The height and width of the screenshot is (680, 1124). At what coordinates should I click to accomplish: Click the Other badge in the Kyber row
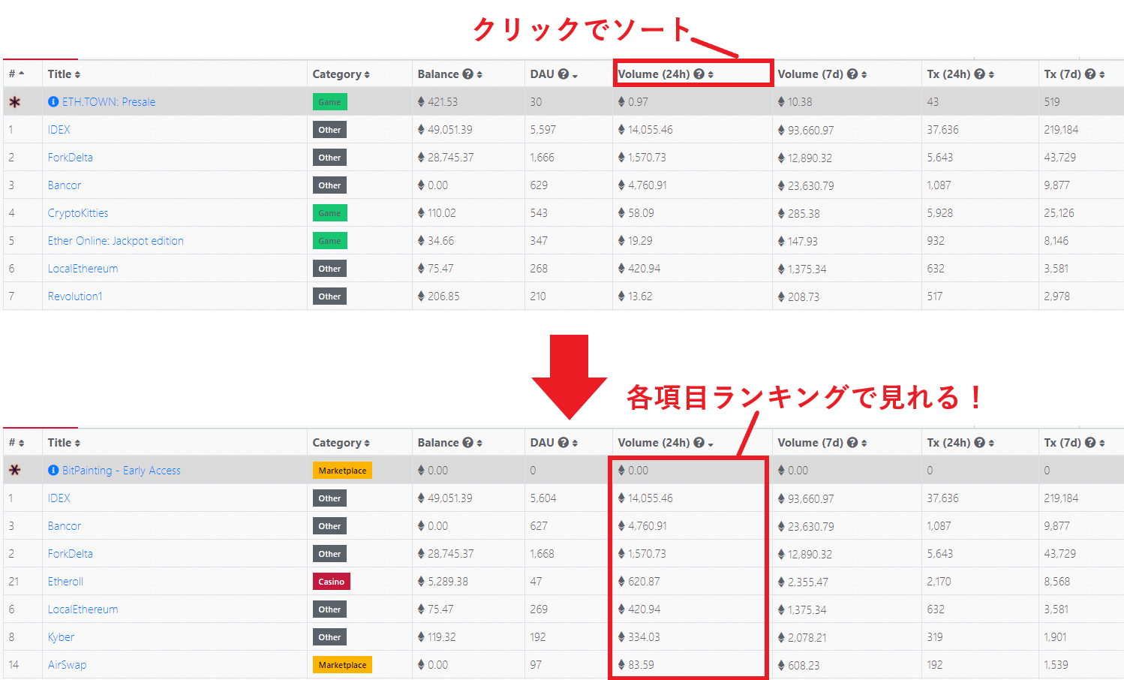329,637
